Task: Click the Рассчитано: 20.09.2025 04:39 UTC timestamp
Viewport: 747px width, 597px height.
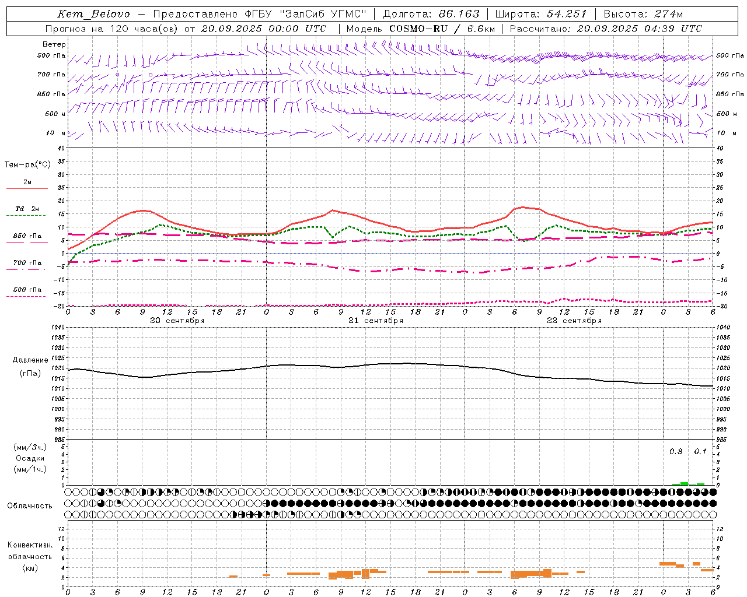Action: click(x=606, y=29)
